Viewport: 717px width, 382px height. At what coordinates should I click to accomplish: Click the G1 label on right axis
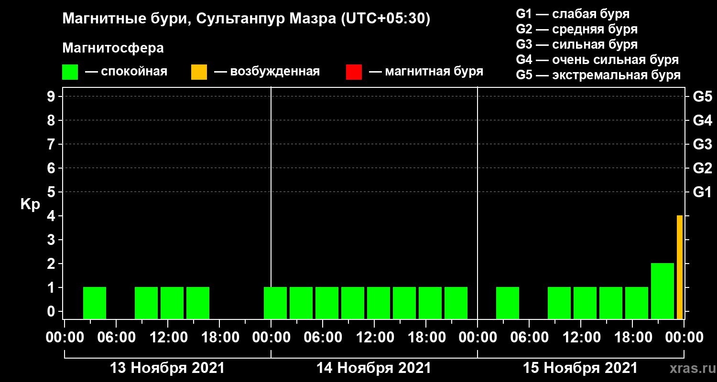(x=703, y=192)
